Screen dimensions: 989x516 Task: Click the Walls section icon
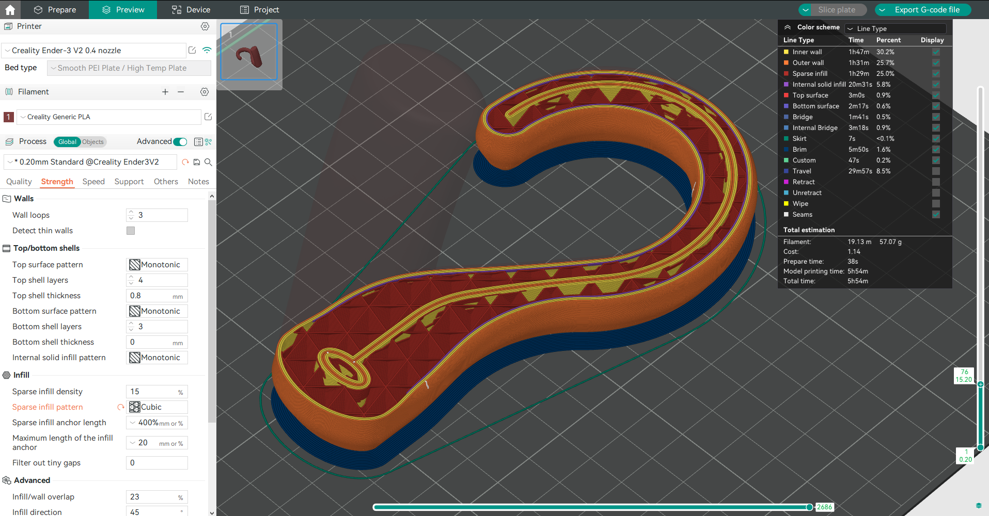pos(7,199)
